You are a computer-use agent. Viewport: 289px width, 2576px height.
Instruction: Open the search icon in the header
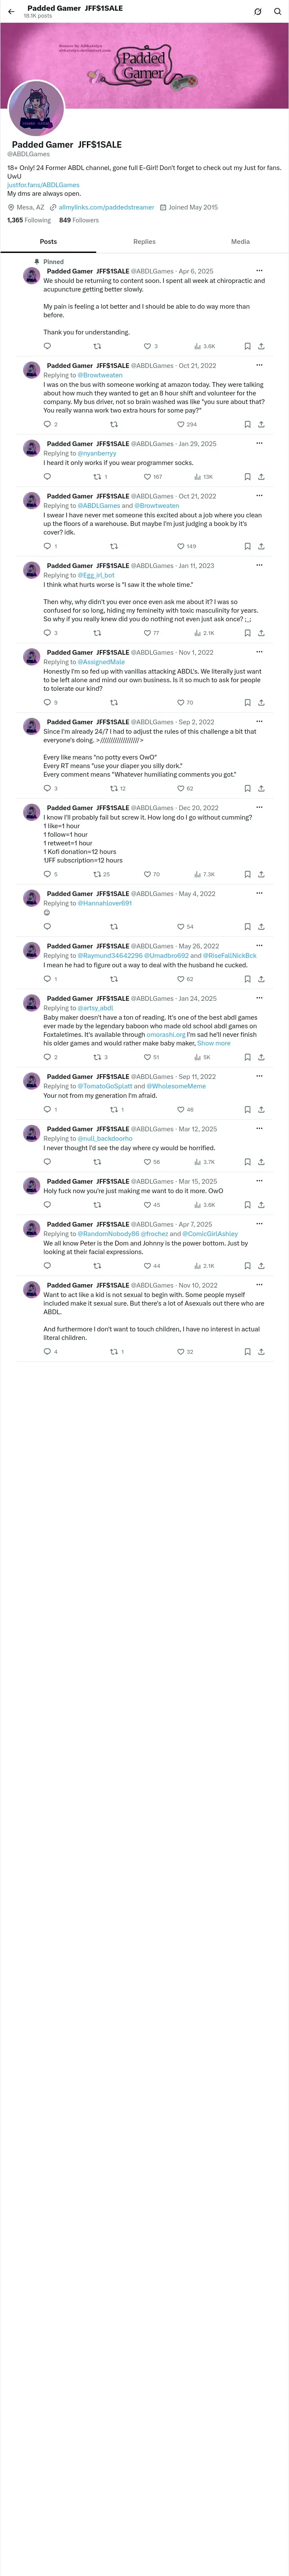click(x=277, y=12)
